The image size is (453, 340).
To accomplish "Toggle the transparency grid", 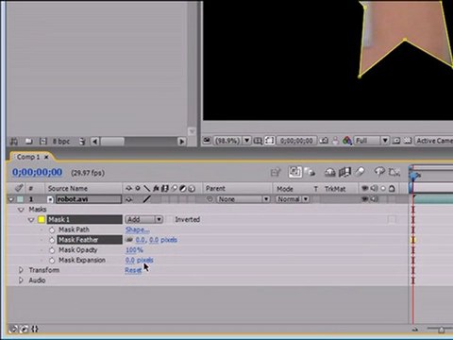I will (x=408, y=141).
